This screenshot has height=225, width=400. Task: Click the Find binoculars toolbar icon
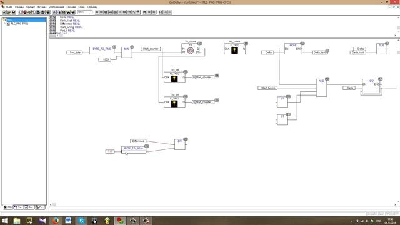coord(68,12)
